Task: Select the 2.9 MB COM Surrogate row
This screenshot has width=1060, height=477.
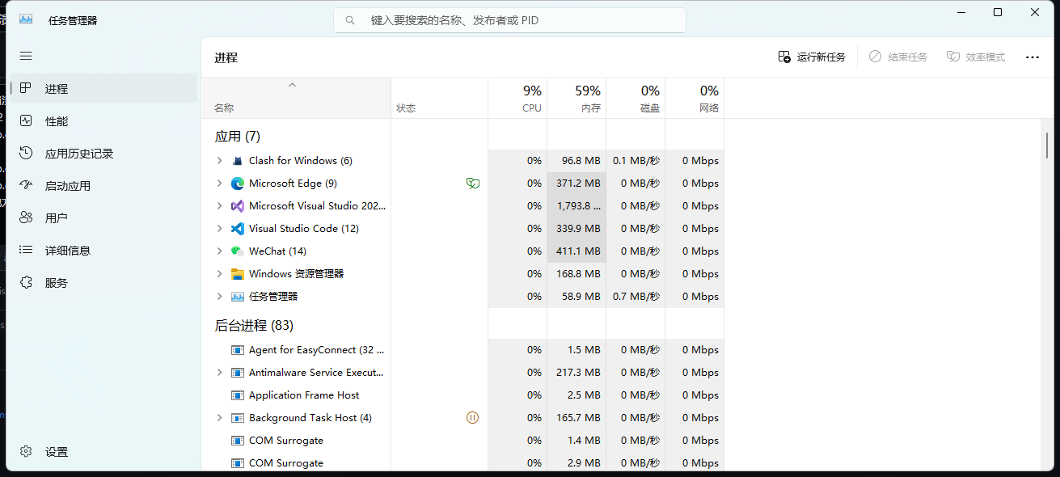Action: [x=462, y=463]
